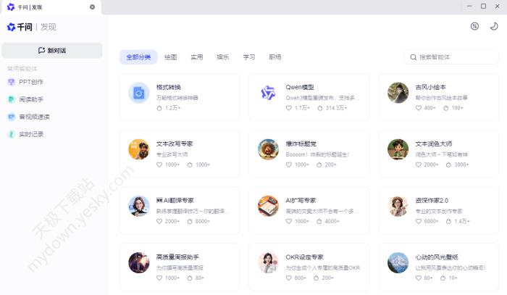Select the 娱乐 category tab
Viewport: 507px width, 295px height.
click(x=223, y=57)
